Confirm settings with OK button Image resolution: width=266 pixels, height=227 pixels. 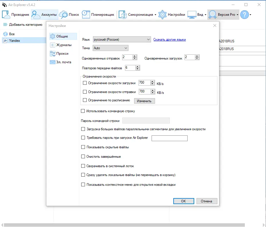click(x=184, y=201)
